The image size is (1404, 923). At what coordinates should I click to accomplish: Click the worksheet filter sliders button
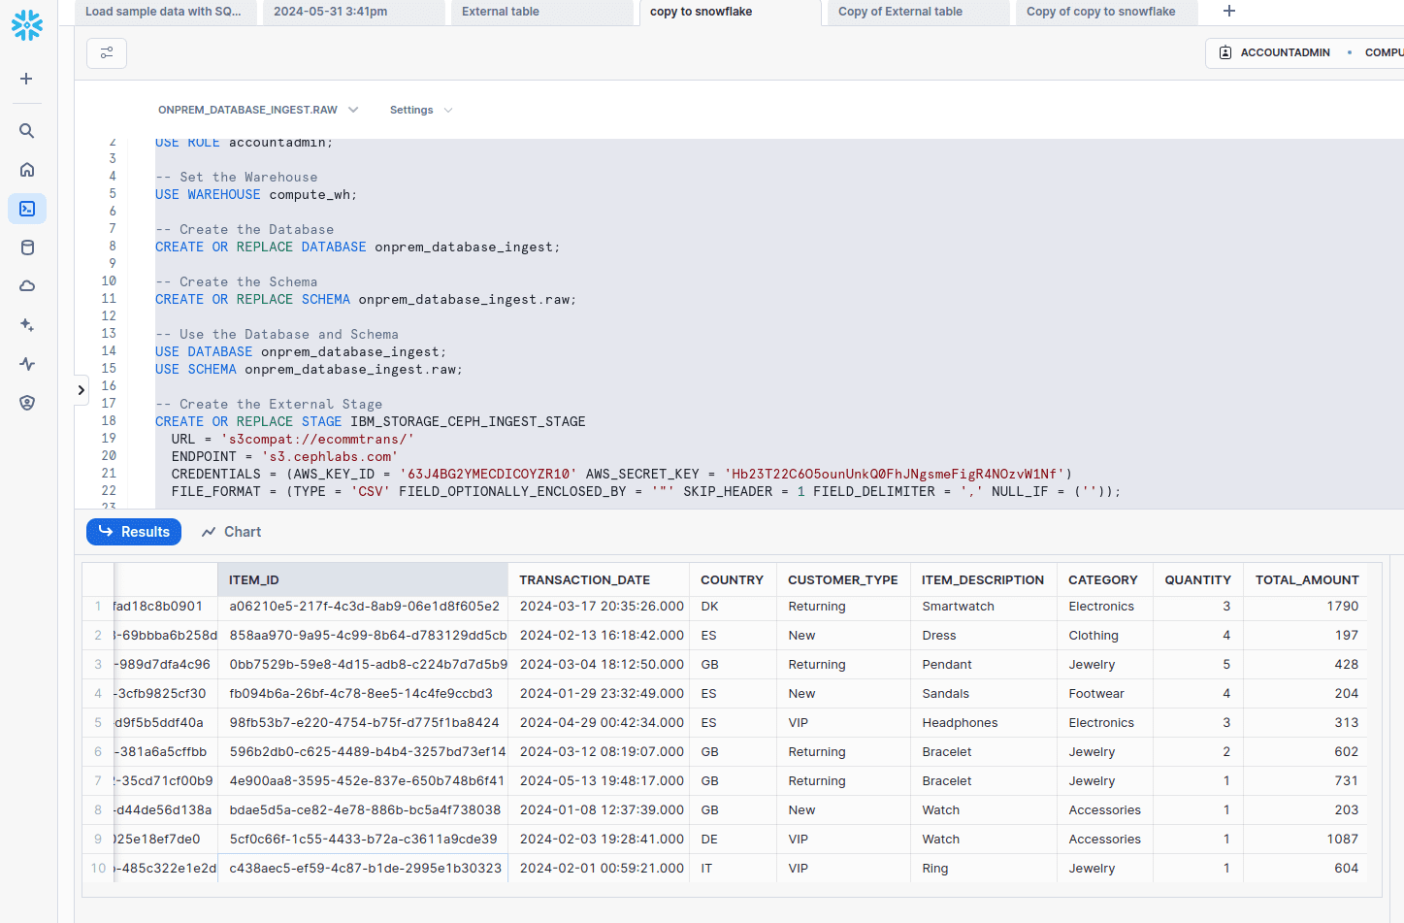click(x=107, y=53)
